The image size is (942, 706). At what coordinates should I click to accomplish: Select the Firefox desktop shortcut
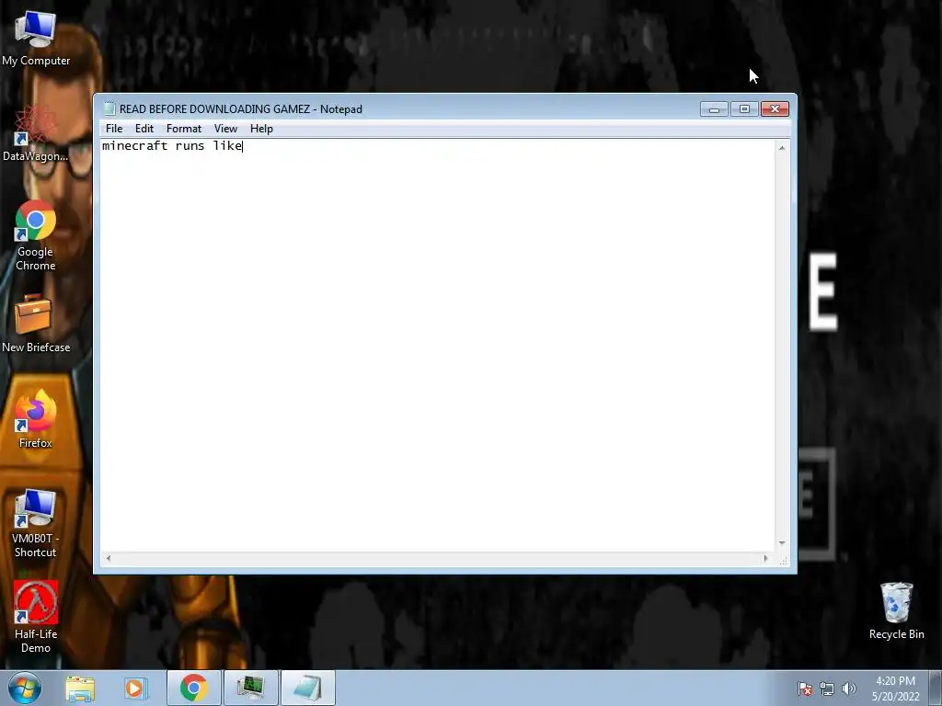tap(36, 419)
